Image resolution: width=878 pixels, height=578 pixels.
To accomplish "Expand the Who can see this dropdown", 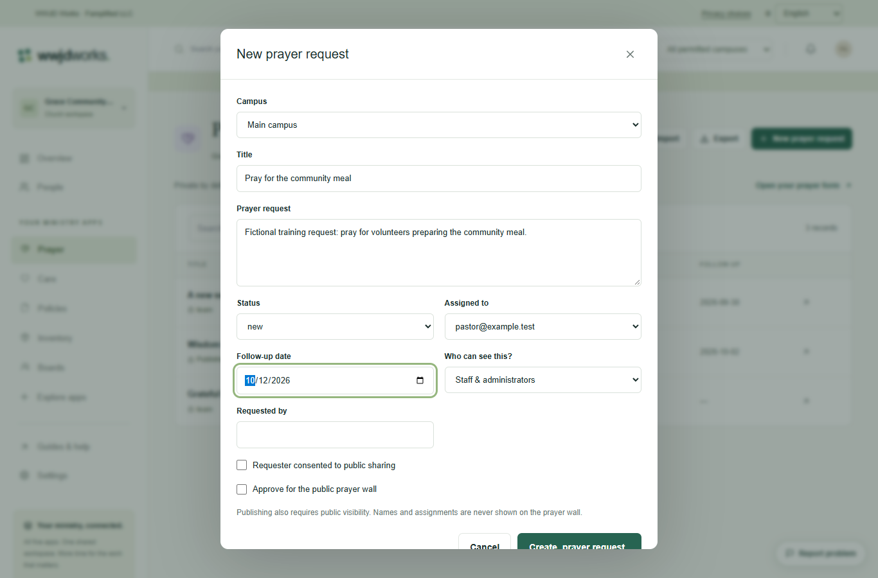I will pos(543,380).
